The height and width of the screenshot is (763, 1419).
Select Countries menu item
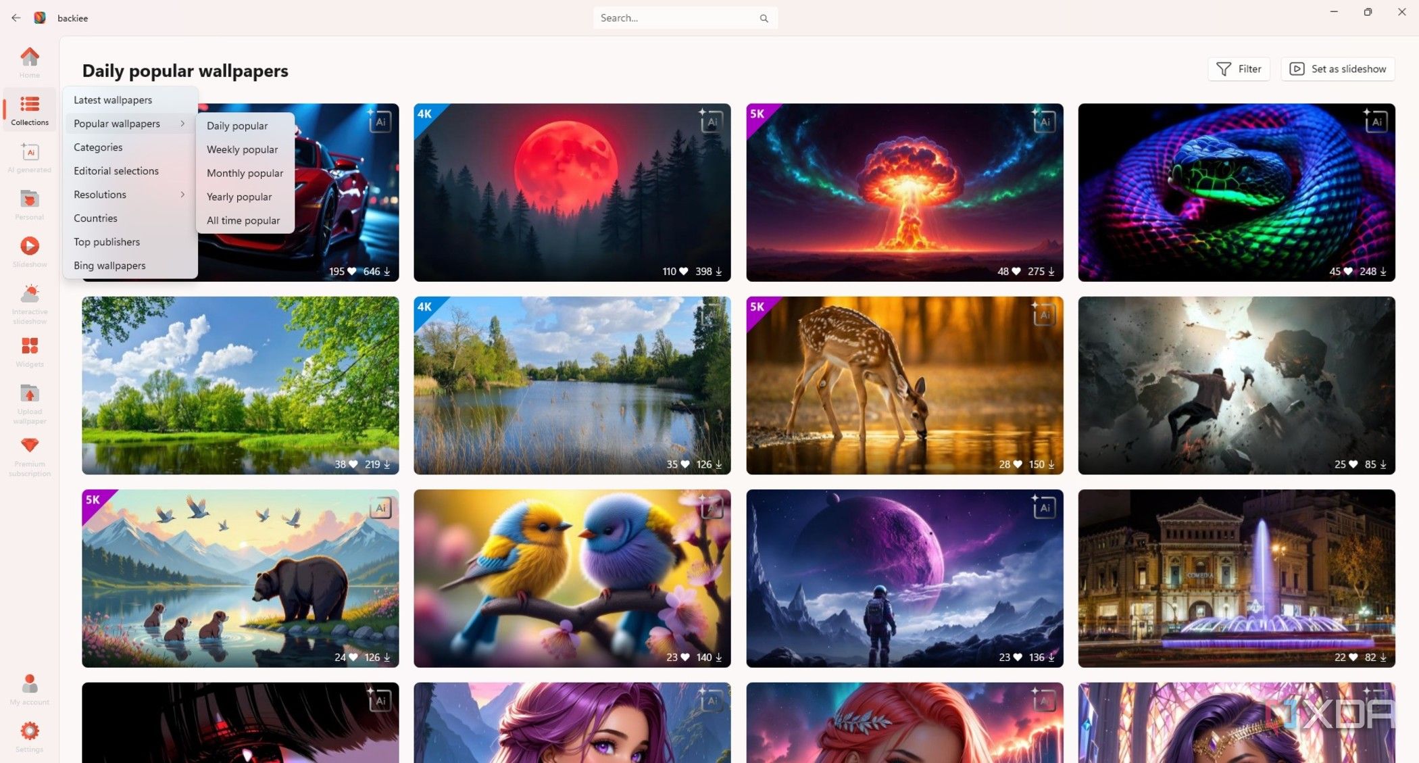95,218
